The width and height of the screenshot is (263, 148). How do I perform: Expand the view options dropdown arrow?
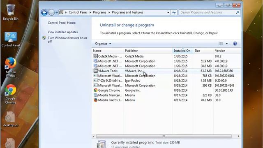point(227,44)
